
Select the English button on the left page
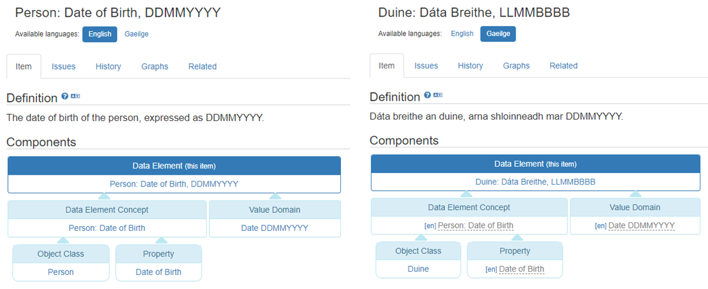coord(100,34)
